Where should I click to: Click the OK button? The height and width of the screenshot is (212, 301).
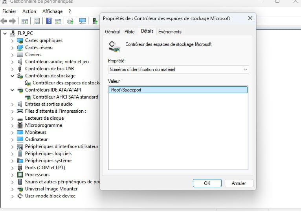tap(207, 183)
